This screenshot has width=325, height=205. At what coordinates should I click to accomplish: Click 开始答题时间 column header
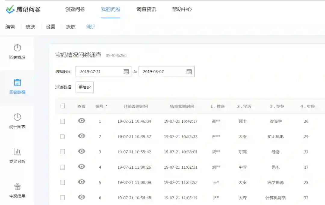135,106
